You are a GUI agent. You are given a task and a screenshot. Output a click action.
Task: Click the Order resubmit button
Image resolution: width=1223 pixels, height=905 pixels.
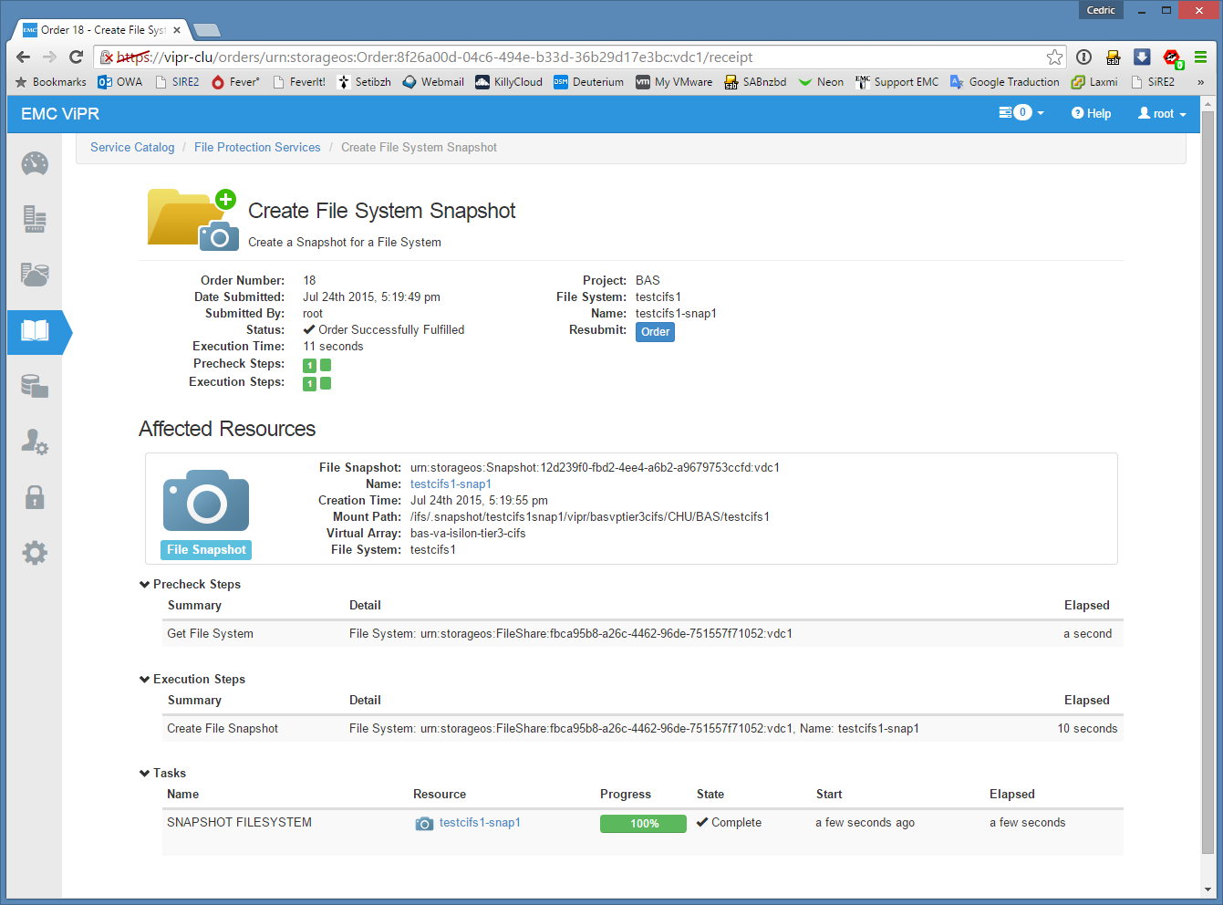coord(655,332)
